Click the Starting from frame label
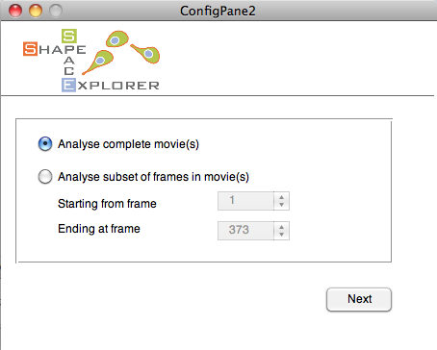This screenshot has width=437, height=350. (107, 204)
